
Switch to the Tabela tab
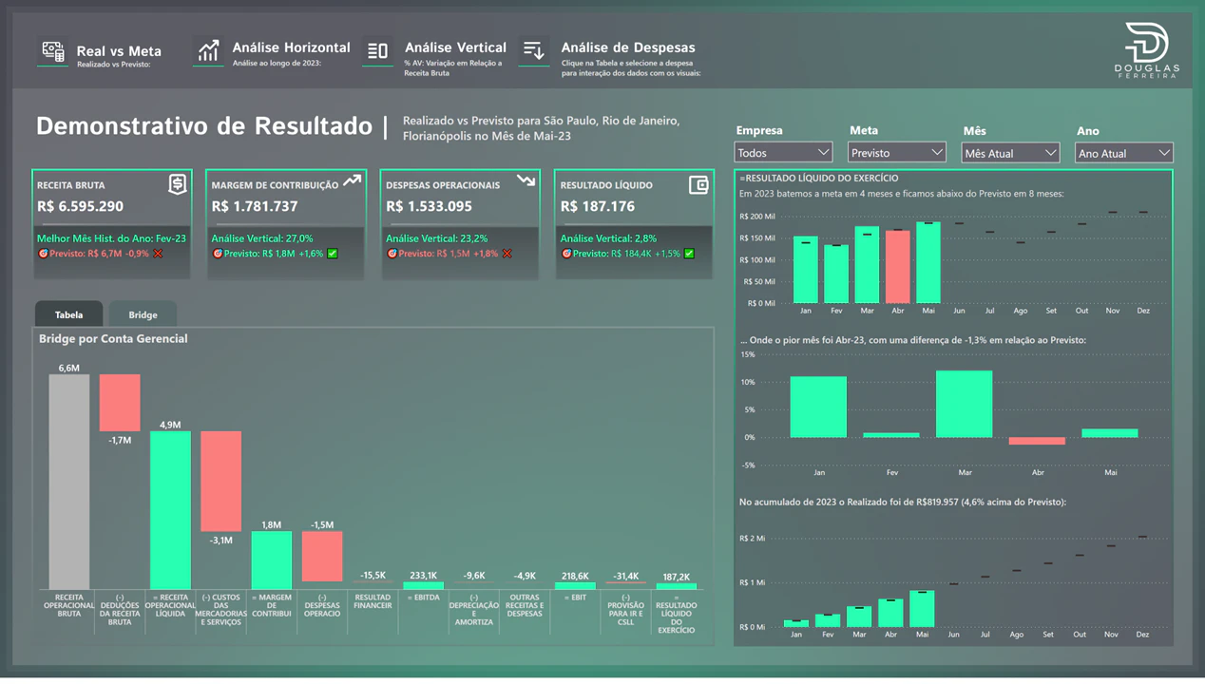[x=68, y=314]
